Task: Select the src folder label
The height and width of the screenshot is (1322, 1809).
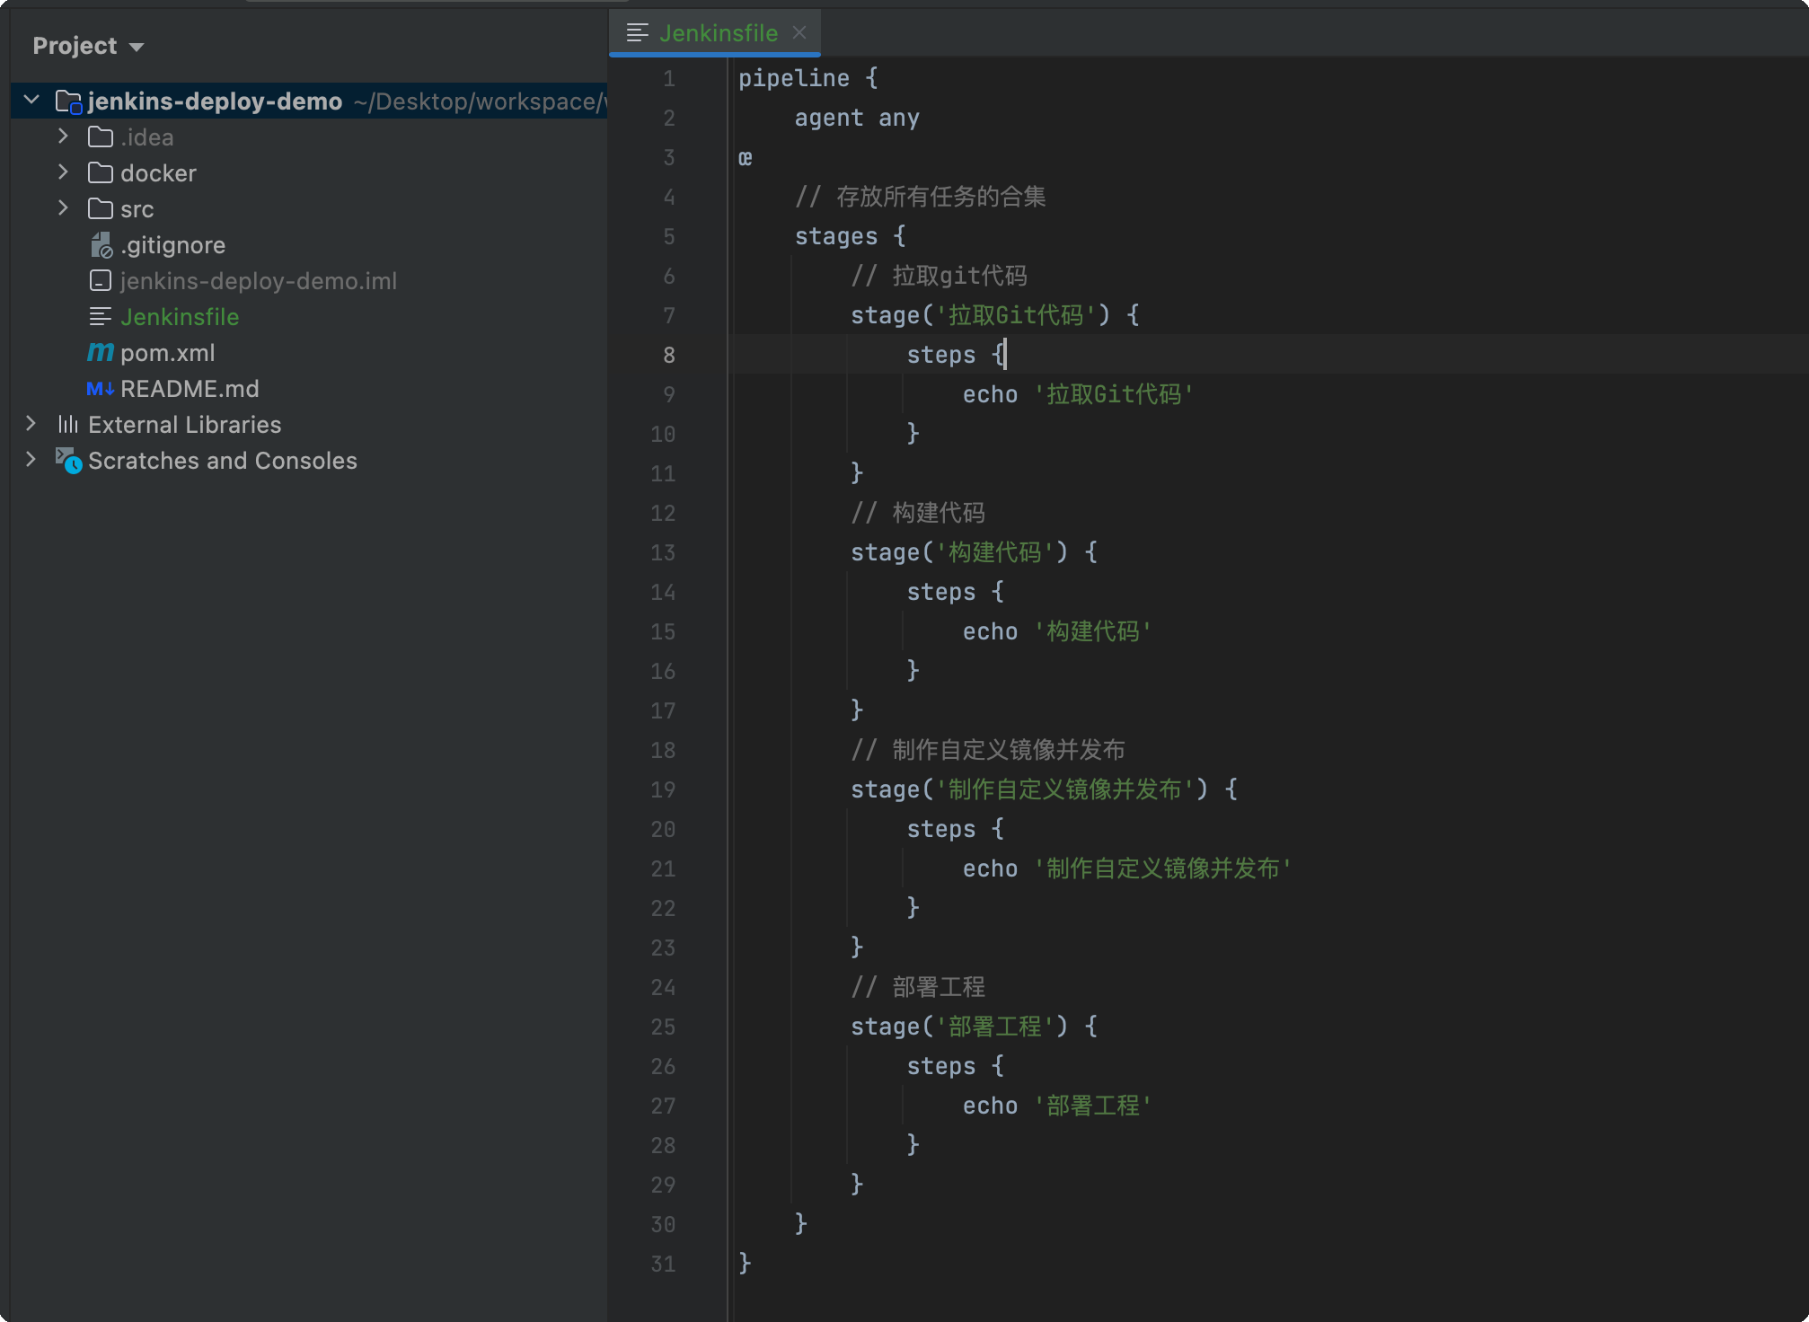Action: (x=137, y=208)
